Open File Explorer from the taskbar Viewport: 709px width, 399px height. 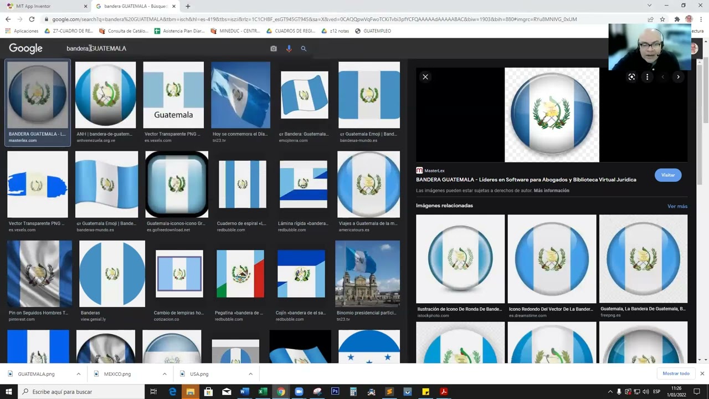point(191,392)
